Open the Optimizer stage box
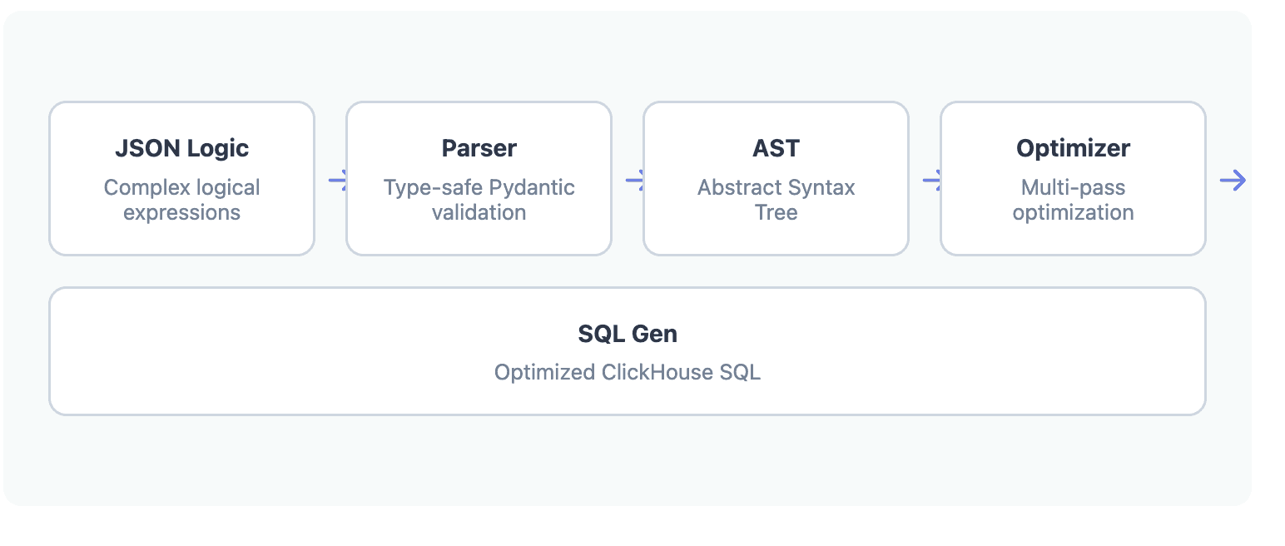The image size is (1285, 546). (x=1073, y=178)
